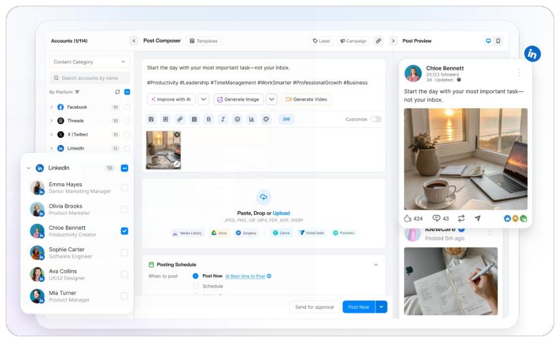
Task: Open the Label option
Action: 321,41
